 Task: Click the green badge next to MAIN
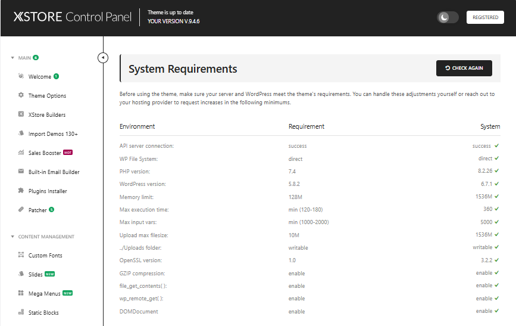36,58
